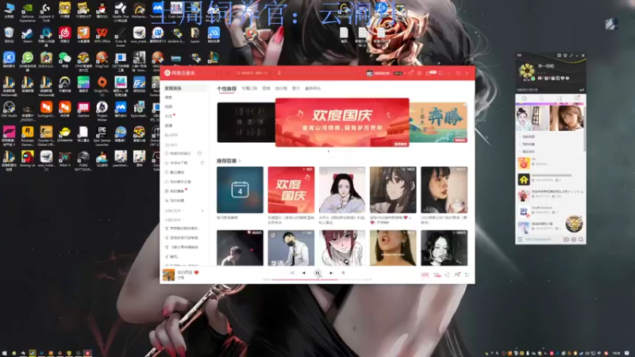Open 发现音乐 in the sidebar
Image resolution: width=635 pixels, height=357 pixels.
pos(184,88)
